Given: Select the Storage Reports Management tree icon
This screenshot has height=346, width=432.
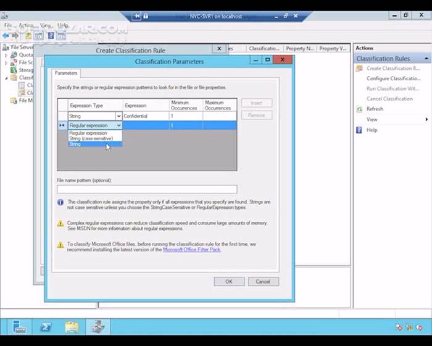Looking at the screenshot, I should pos(14,70).
